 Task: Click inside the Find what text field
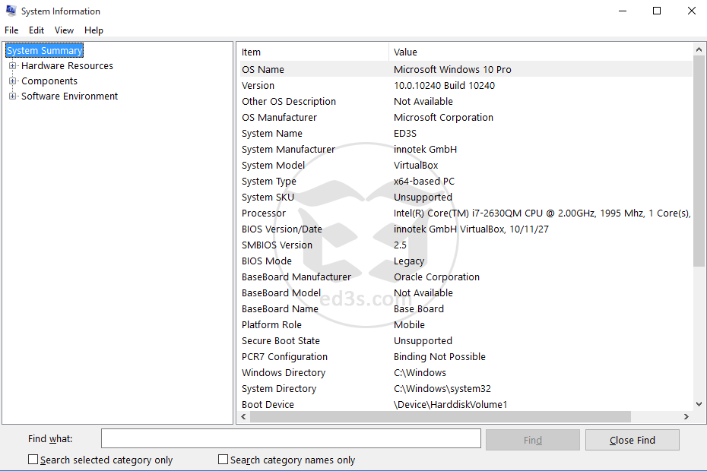click(x=290, y=439)
